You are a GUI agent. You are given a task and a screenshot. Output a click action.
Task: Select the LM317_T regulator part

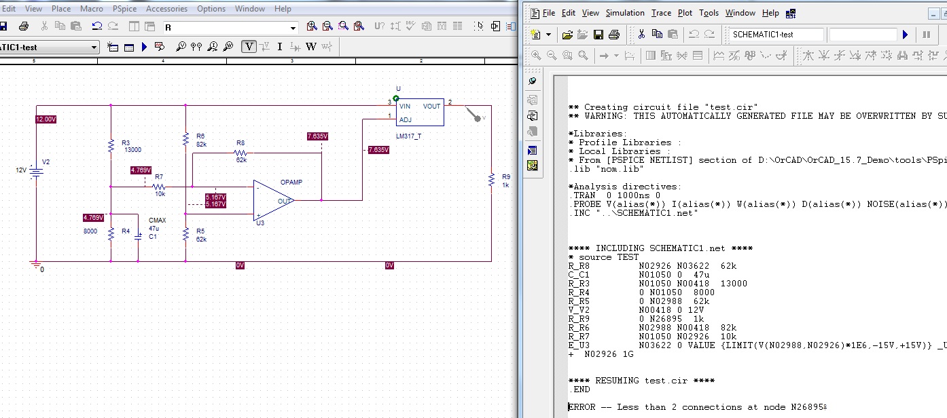[x=420, y=113]
